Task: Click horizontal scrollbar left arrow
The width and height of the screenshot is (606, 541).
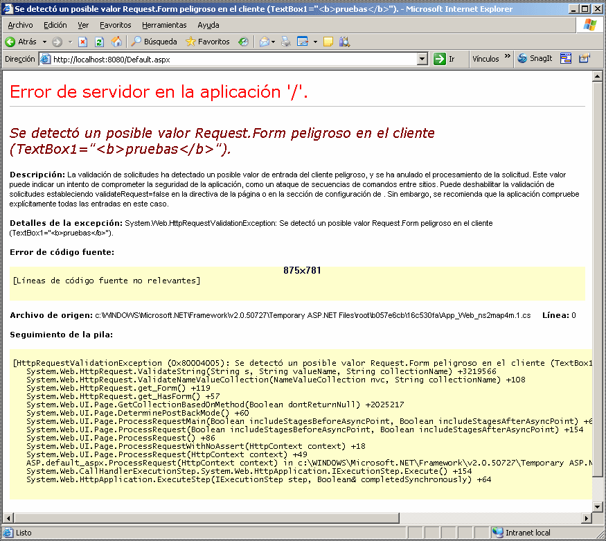Action: [8, 518]
